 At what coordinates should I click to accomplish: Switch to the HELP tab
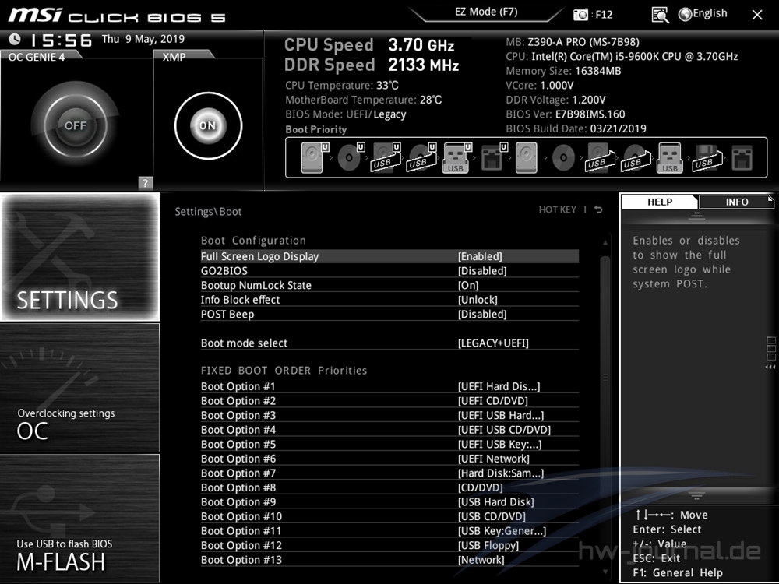(660, 202)
